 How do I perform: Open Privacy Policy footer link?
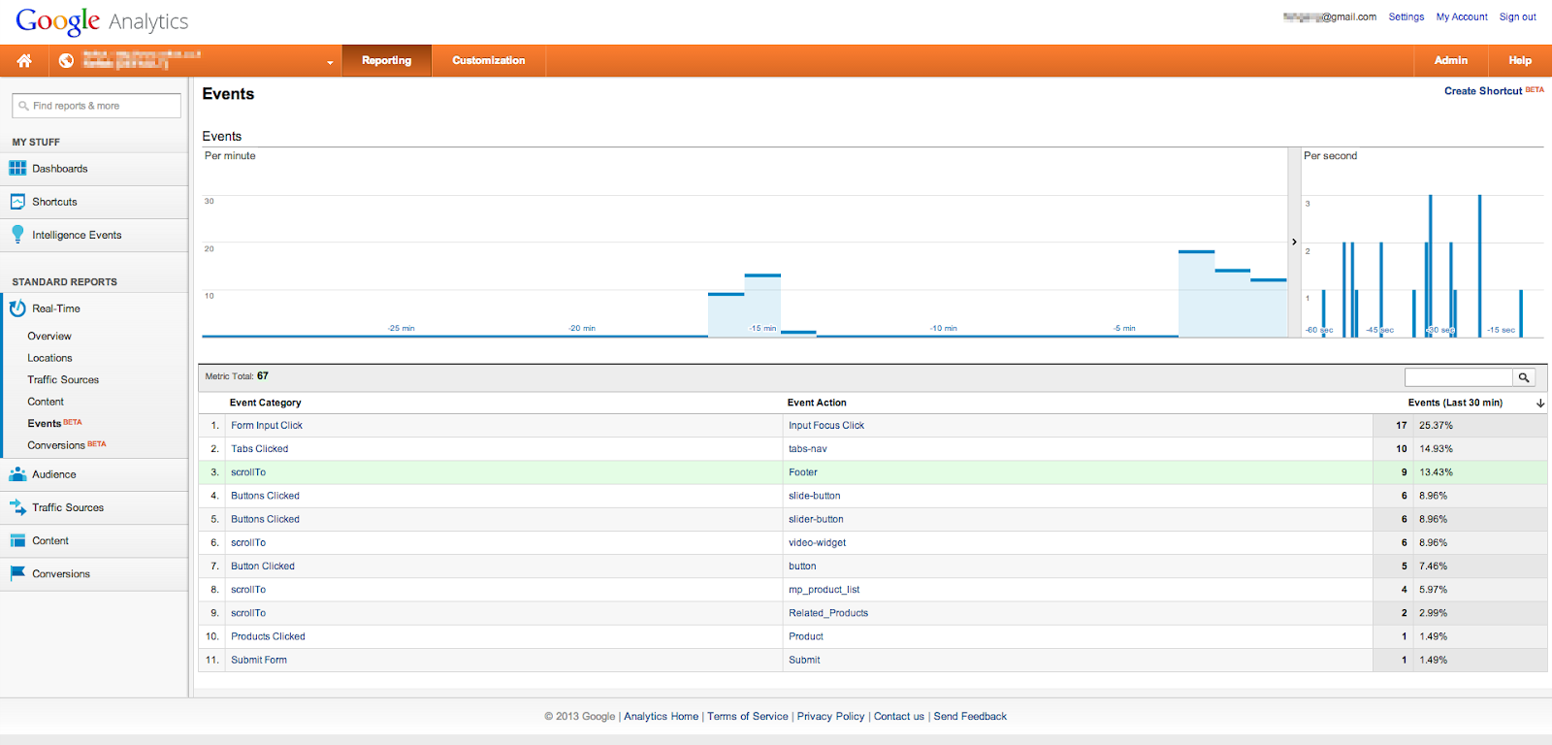830,717
